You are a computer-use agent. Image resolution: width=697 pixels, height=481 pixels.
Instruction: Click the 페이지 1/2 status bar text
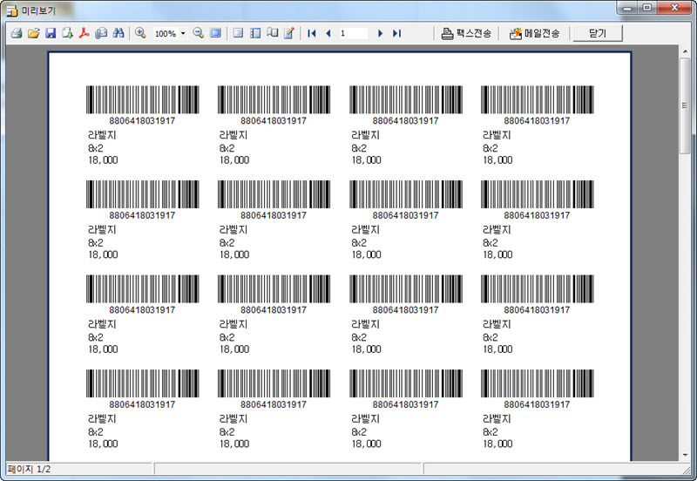pos(29,469)
